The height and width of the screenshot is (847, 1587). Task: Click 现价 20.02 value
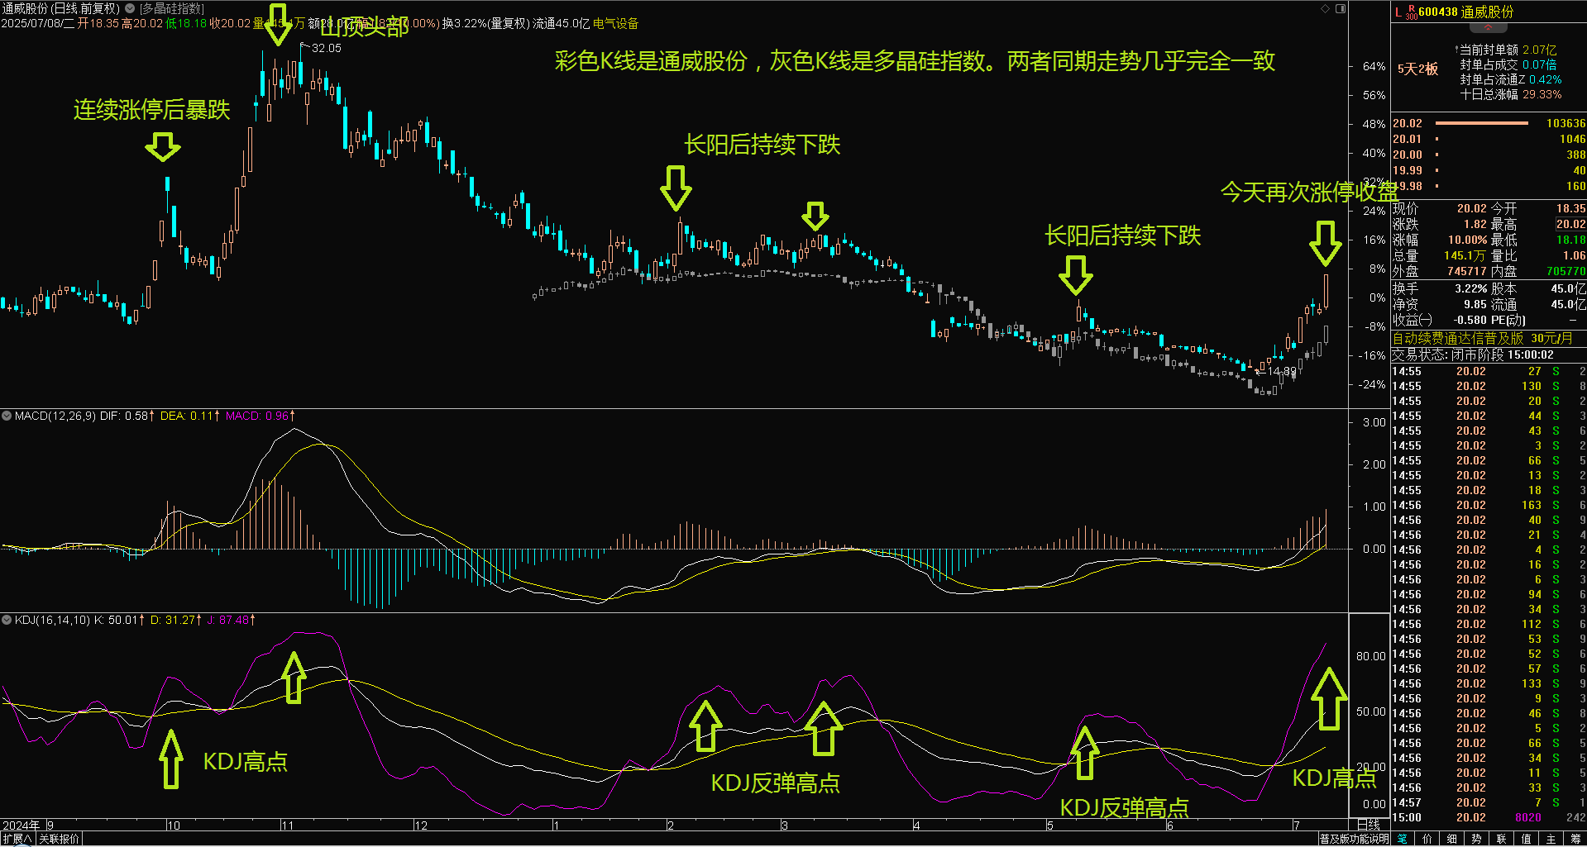click(x=1471, y=209)
